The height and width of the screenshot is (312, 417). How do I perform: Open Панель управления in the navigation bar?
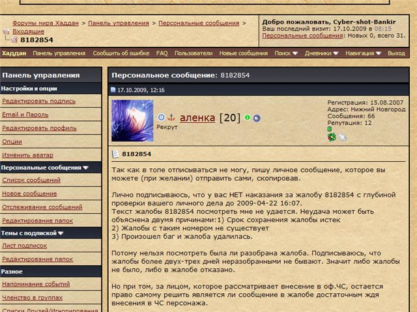point(59,53)
